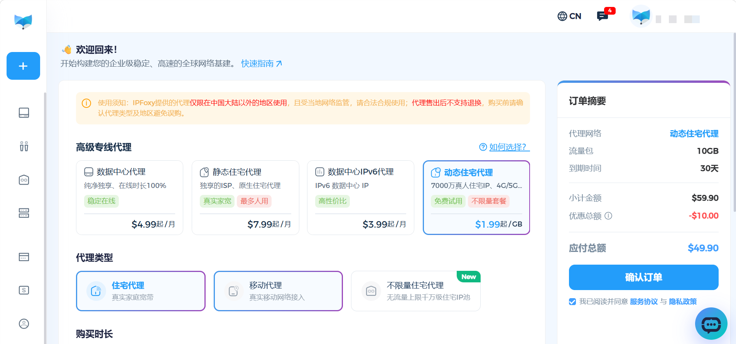Click the 移动代理 phone icon
This screenshot has width=736, height=344.
(234, 291)
